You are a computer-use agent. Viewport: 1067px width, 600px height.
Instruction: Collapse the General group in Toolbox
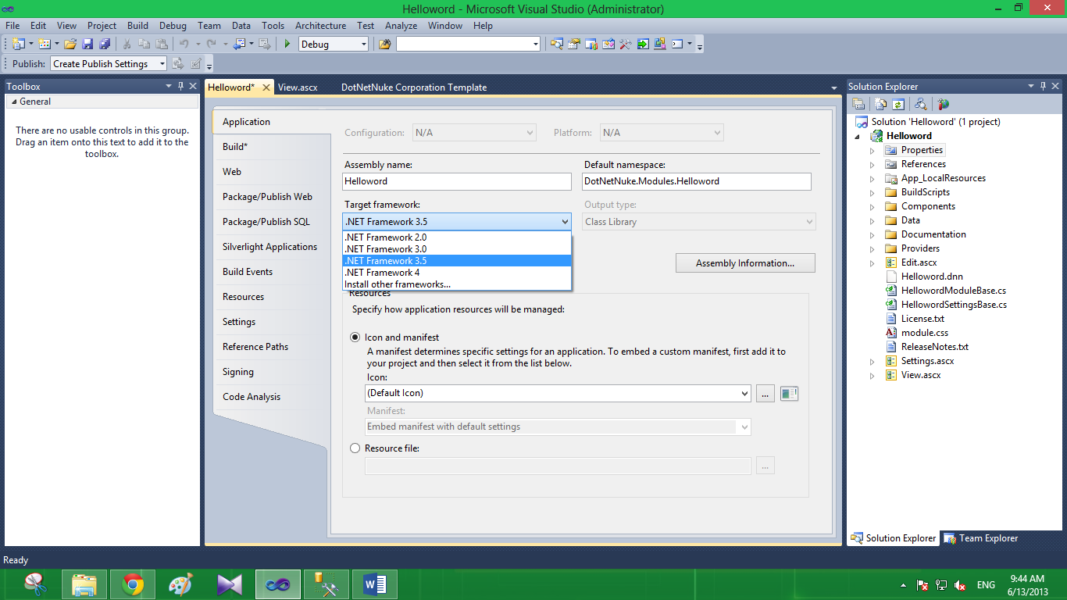pyautogui.click(x=12, y=102)
